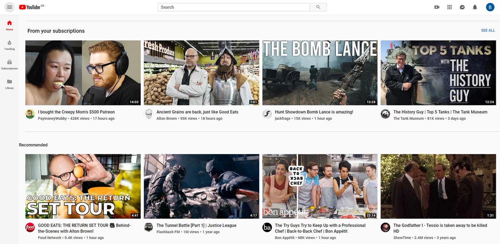
Task: Click the Flashback FM channel avatar
Action: coord(149,227)
